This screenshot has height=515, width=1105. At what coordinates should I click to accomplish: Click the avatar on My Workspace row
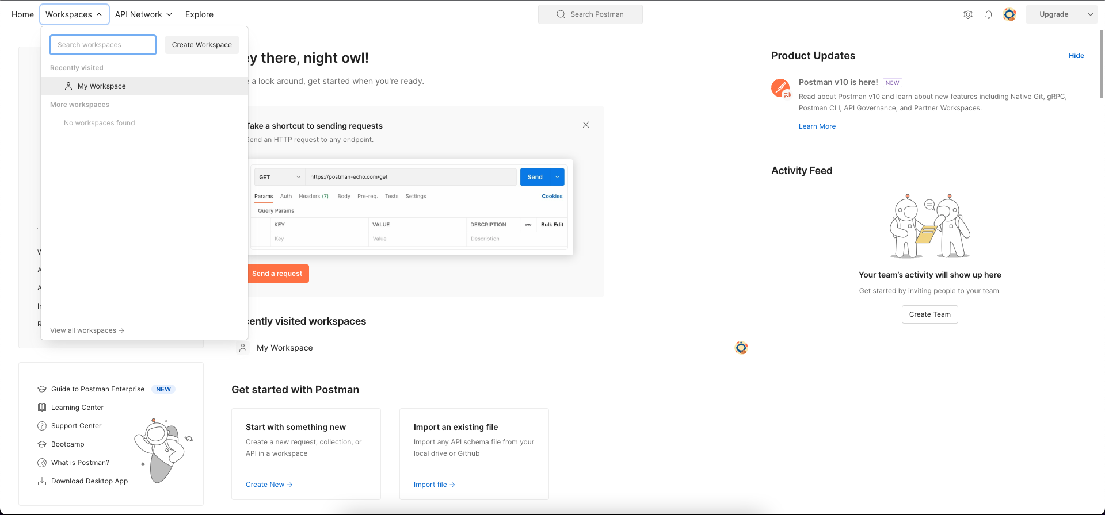coord(741,348)
